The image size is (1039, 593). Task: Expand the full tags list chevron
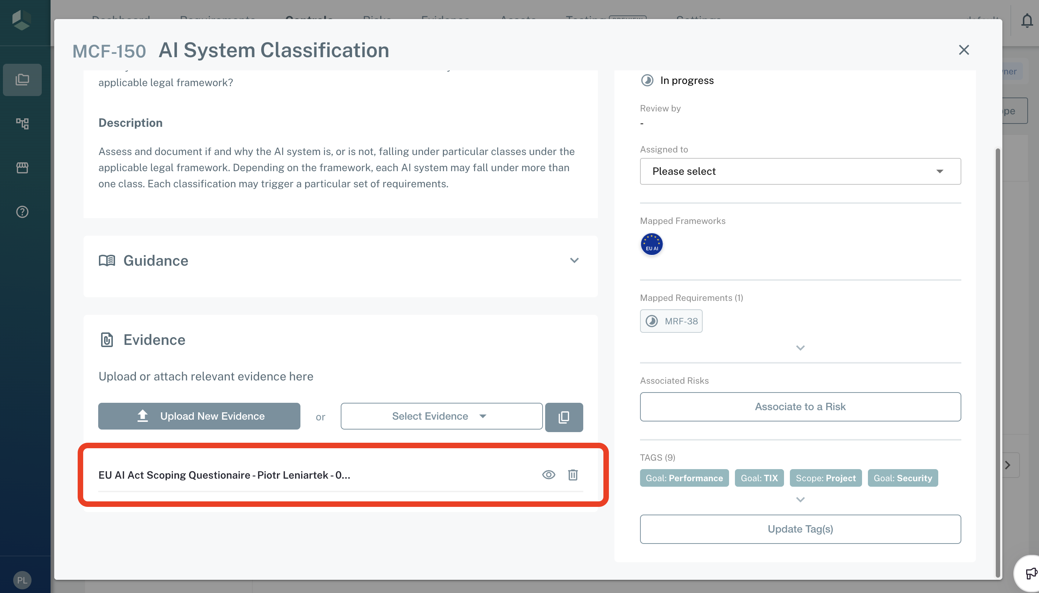pos(800,500)
